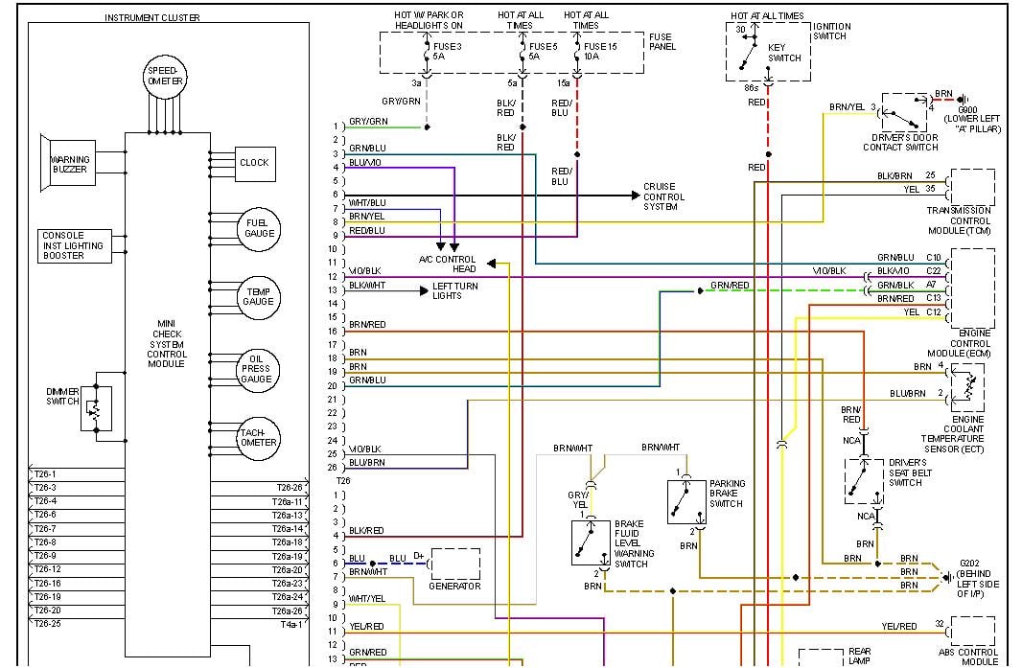Select the GRN/BLU C10 connector label
The height and width of the screenshot is (668, 1022).
(x=909, y=258)
